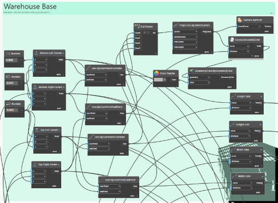This screenshot has width=278, height=203.
Task: Click the Top Right Corner node icon
Action: coord(35,164)
